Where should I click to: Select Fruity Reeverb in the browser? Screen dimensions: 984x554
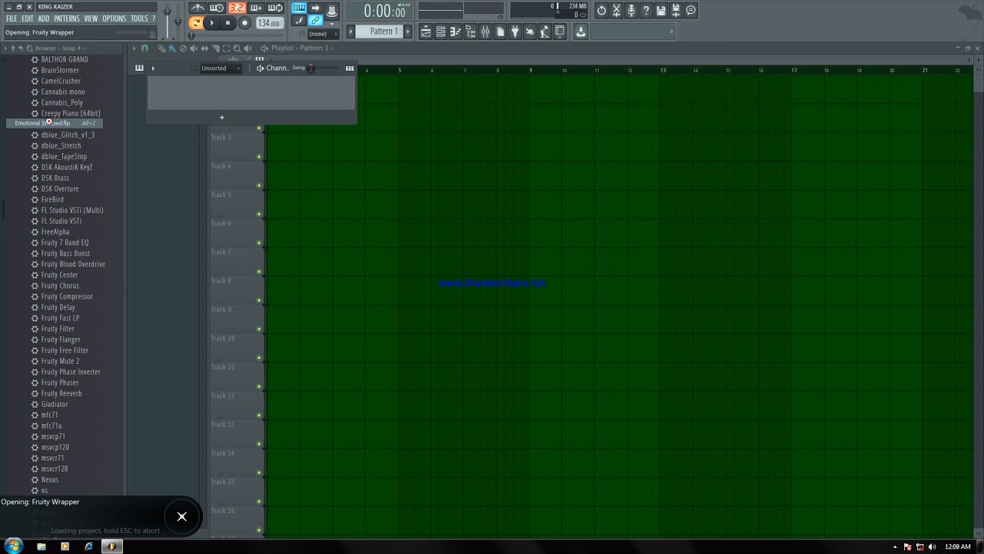pyautogui.click(x=61, y=393)
